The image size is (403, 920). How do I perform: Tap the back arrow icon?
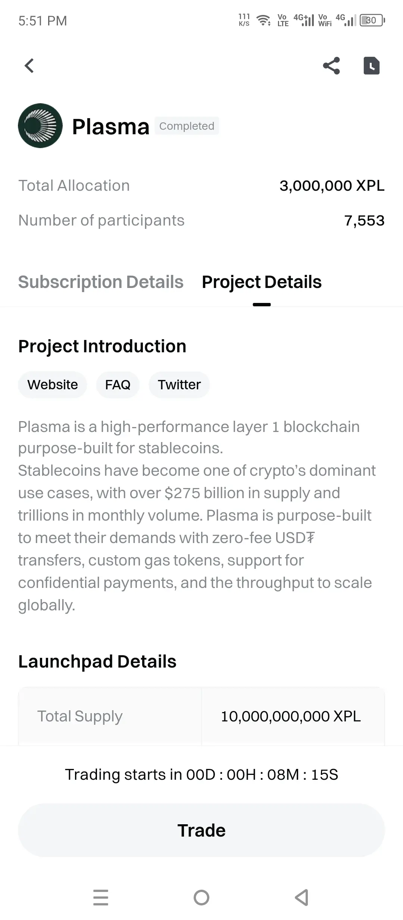29,66
